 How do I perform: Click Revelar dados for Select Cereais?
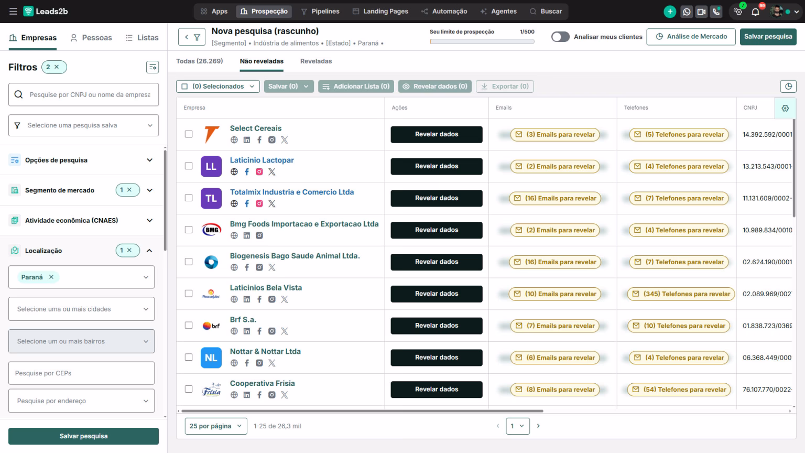click(437, 134)
